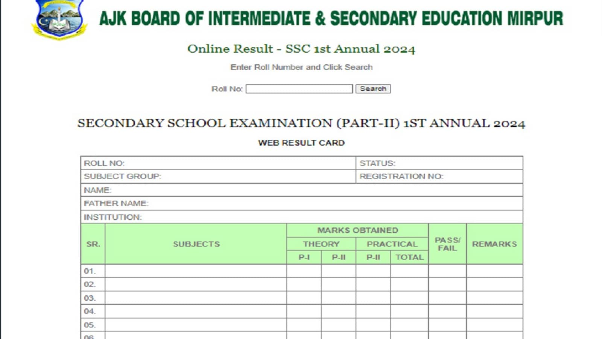
Task: Click serial number '02.' row
Action: click(302, 284)
